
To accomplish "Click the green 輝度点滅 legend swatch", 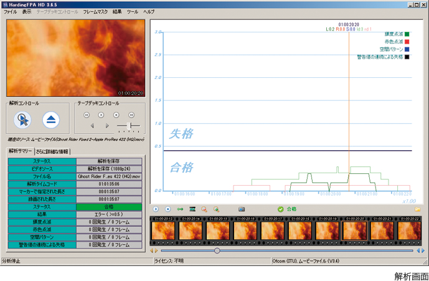I will tap(407, 34).
